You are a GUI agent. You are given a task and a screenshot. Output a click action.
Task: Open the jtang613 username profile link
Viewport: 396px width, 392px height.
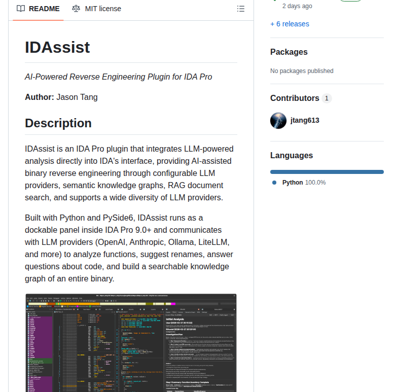pyautogui.click(x=305, y=121)
